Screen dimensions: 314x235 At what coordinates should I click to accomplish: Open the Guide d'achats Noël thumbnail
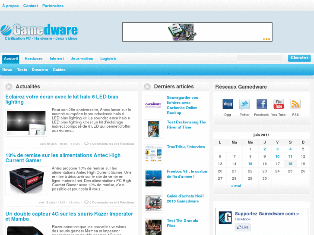click(153, 203)
